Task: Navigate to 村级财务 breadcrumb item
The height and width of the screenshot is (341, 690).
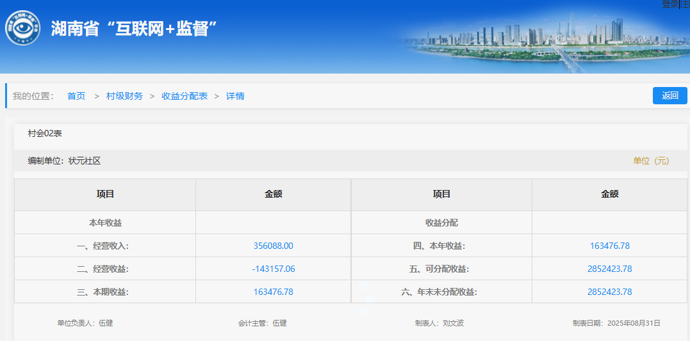Action: pos(124,96)
